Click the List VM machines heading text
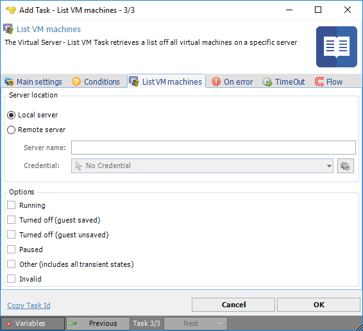The width and height of the screenshot is (363, 331). point(49,29)
